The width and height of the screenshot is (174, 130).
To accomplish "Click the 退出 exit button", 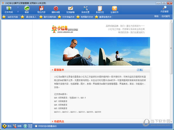I will point(7,126).
